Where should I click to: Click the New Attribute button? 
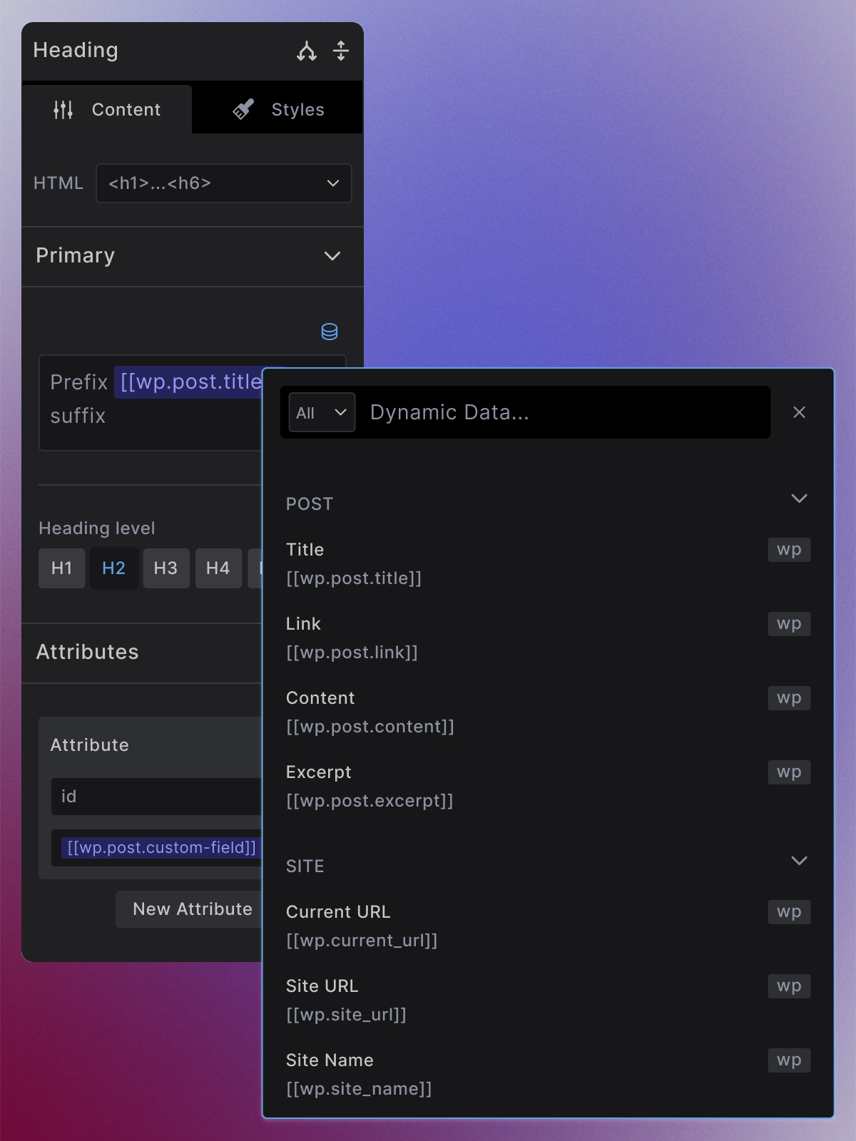click(x=191, y=909)
